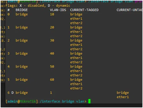Select VLAN ID 40 in row 3
143x108 pixels.
click(52, 53)
